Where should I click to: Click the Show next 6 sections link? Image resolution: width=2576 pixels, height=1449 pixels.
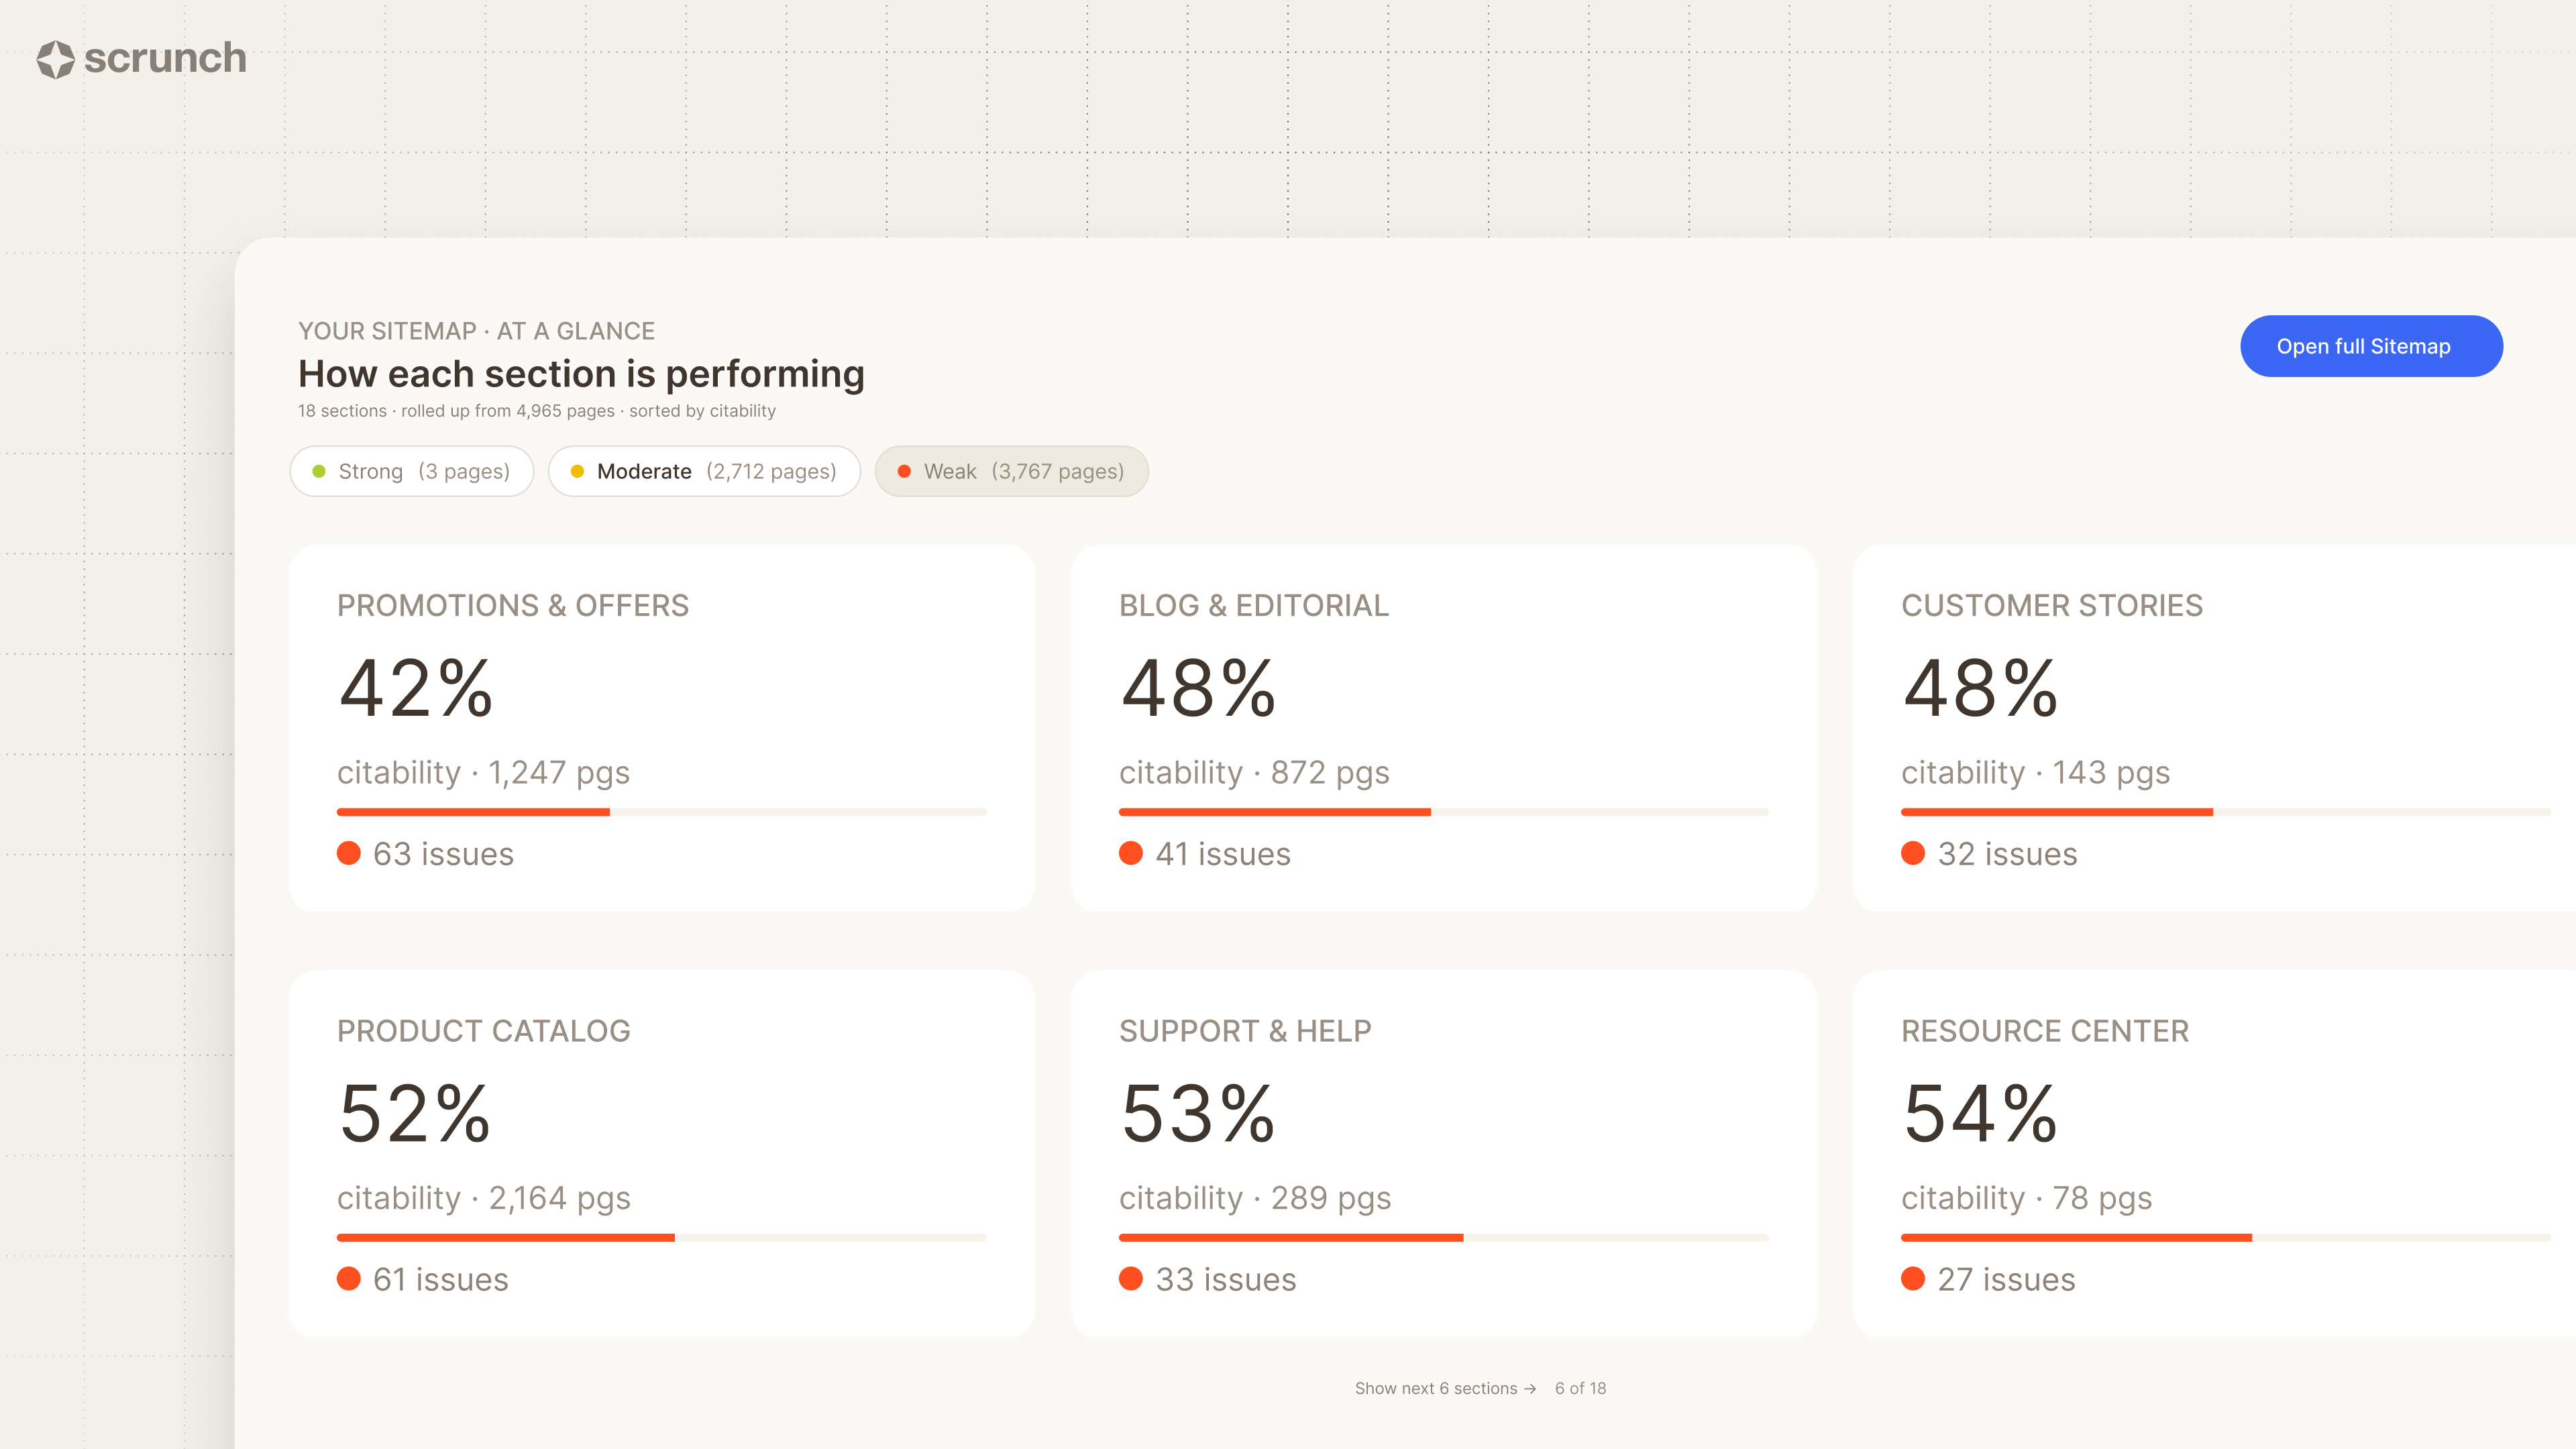[x=1445, y=1389]
